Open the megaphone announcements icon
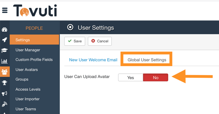Viewport: 219px width, 114px height. (4, 93)
